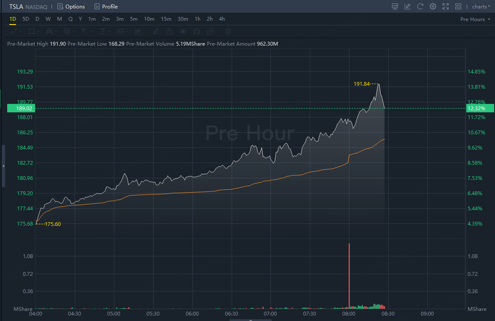Click the 175.60 low marker

click(53, 224)
